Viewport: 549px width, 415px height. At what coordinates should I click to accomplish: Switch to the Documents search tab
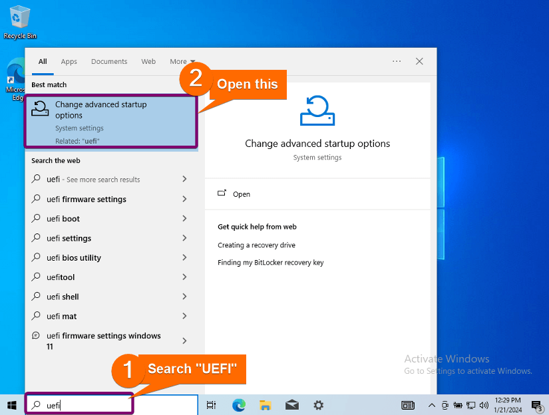click(109, 62)
